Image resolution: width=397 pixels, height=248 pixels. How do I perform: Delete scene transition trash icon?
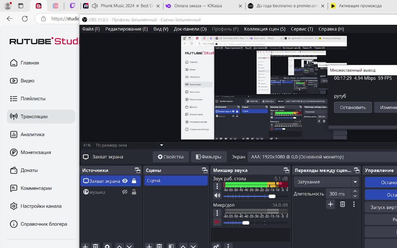343,204
